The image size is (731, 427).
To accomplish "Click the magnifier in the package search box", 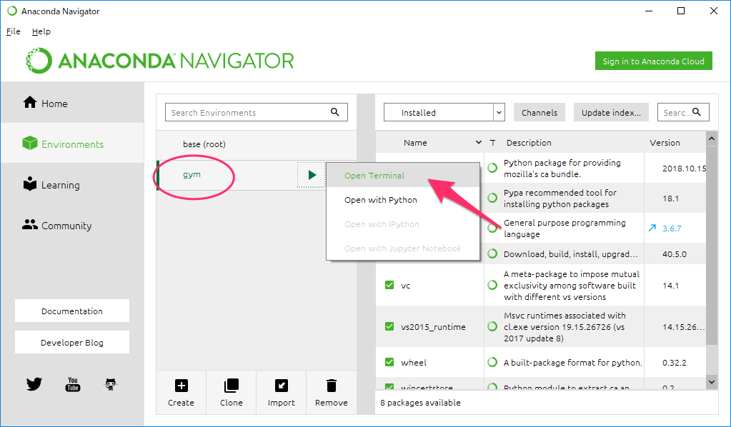I will click(x=697, y=112).
